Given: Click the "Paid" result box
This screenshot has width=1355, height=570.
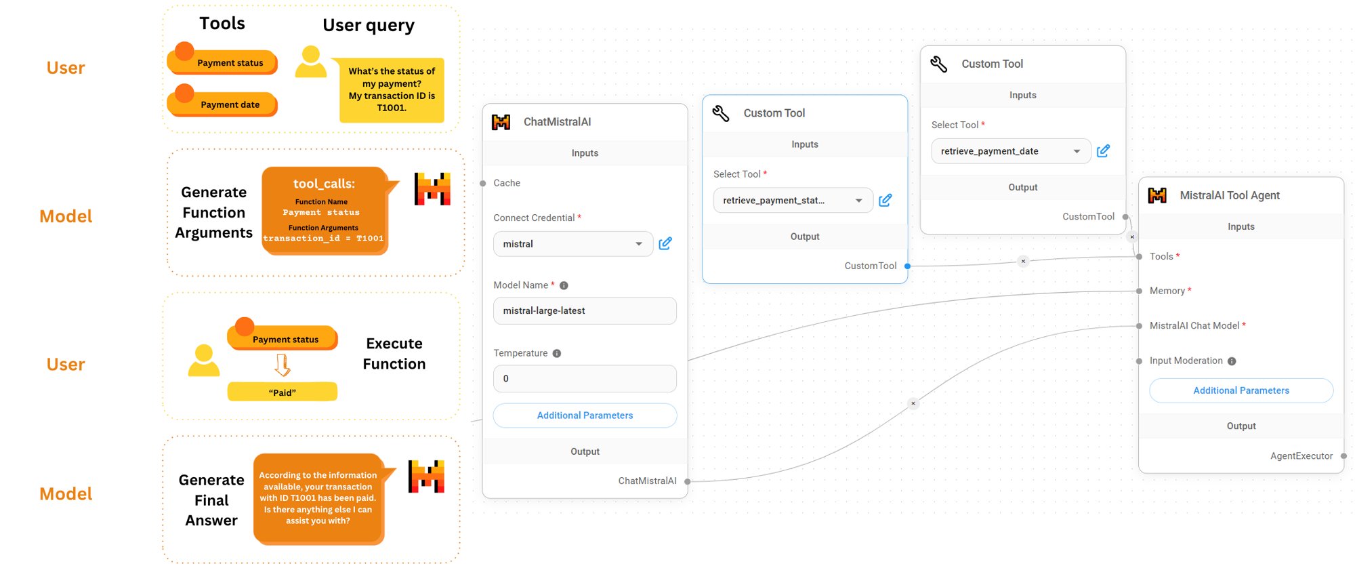Looking at the screenshot, I should point(283,392).
